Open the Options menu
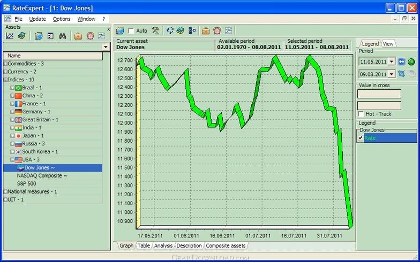420x262 pixels. (x=62, y=19)
